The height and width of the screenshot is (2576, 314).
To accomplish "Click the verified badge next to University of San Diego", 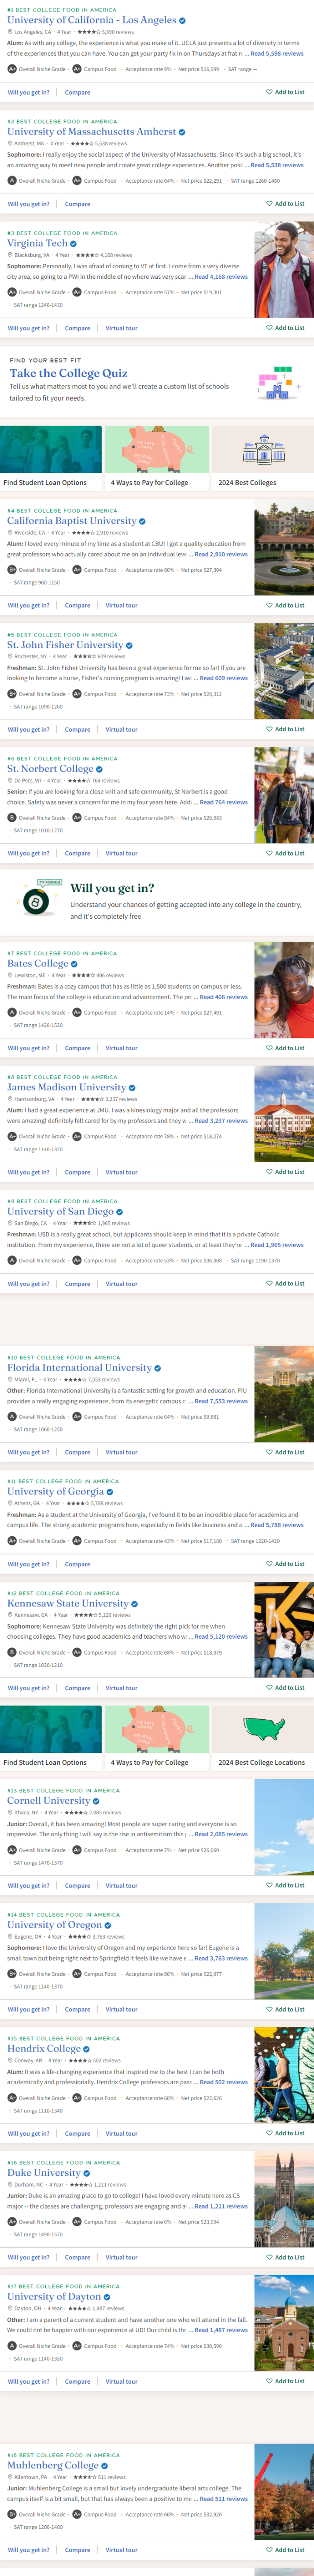I will pyautogui.click(x=121, y=1212).
